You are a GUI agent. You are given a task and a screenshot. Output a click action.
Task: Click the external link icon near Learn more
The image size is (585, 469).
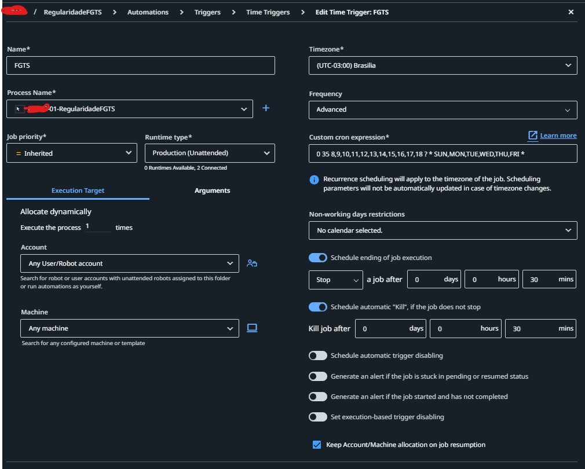pos(533,135)
